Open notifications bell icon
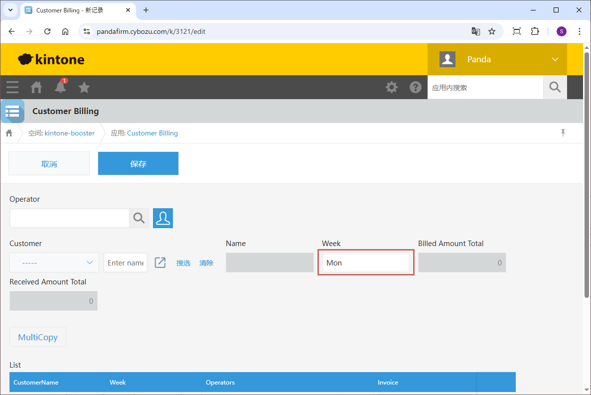 pyautogui.click(x=60, y=87)
